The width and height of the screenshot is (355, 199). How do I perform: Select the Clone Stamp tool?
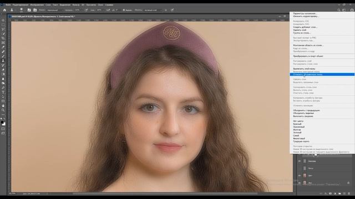click(x=3, y=61)
